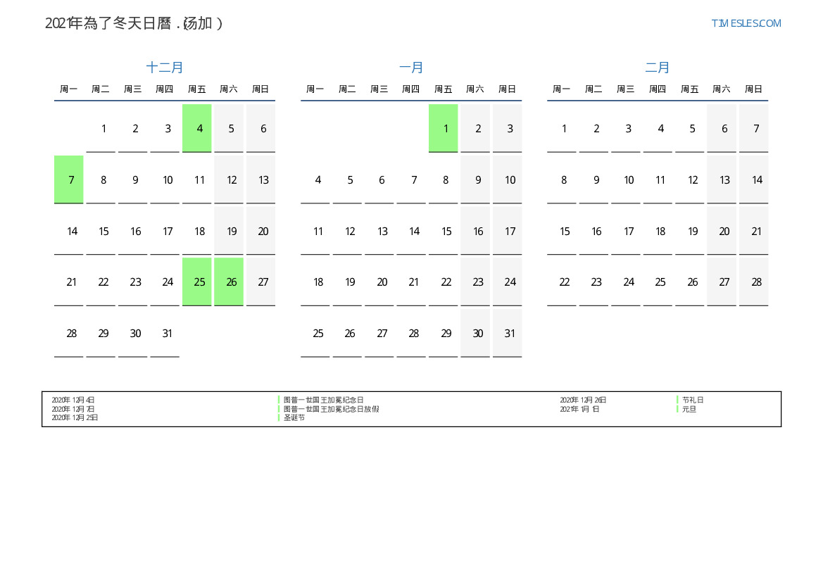Viewport: 823px width, 582px height.
Task: Select the 元旦 holiday legend entry
Action: pyautogui.click(x=689, y=409)
